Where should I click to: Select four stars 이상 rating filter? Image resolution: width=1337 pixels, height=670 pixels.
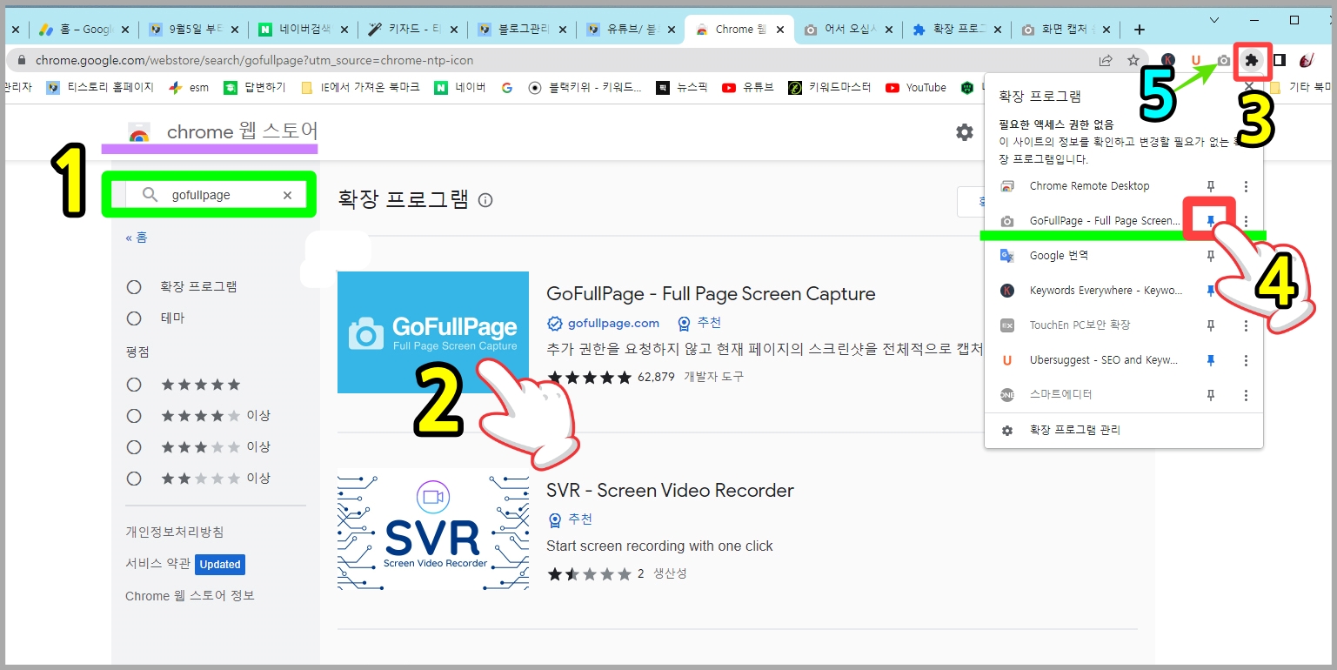click(x=134, y=416)
